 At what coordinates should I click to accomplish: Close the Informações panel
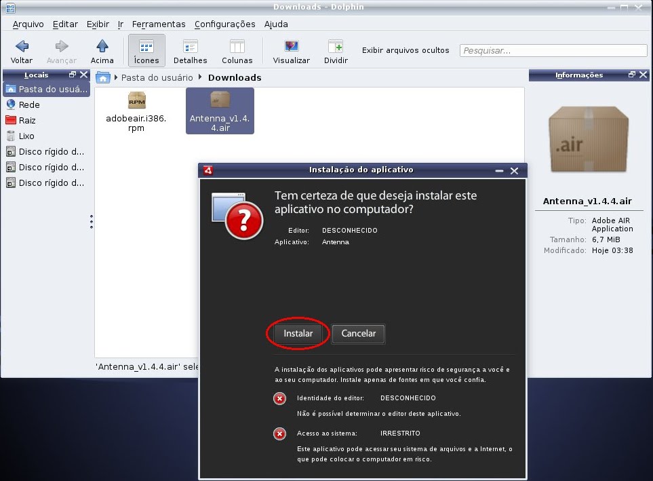(x=643, y=75)
